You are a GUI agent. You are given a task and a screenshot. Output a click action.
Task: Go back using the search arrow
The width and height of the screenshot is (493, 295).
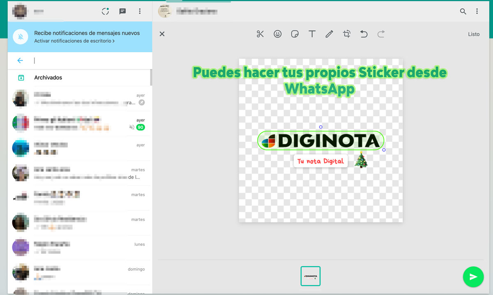(20, 60)
